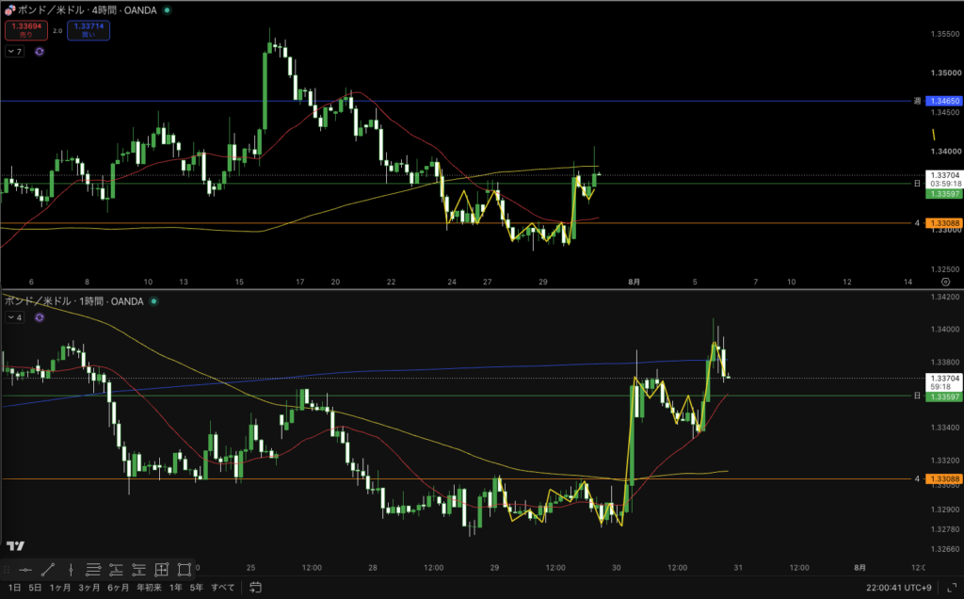Set the range to 6ヶ月
The image size is (964, 599).
tap(118, 588)
